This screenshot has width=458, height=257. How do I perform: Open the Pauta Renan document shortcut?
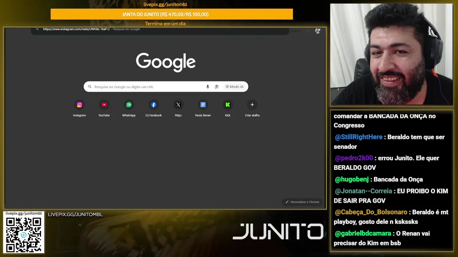tap(203, 109)
